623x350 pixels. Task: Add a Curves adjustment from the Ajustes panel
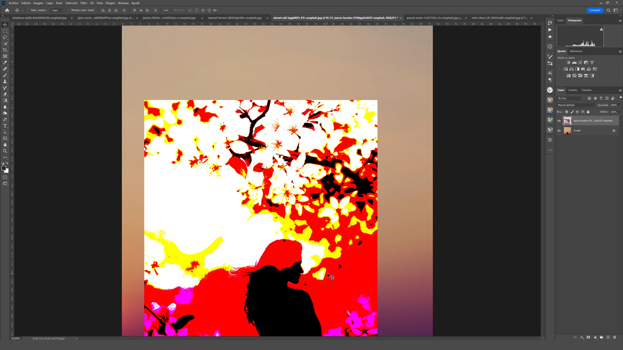[580, 62]
